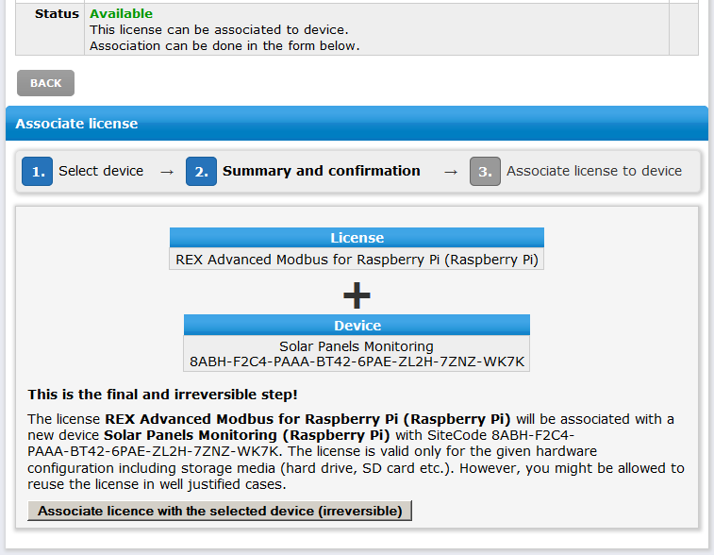Click the grayed step 3 badge
714x555 pixels.
[x=485, y=172]
